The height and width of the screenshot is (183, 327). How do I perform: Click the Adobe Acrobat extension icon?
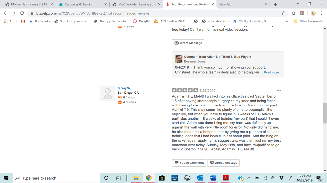point(302,13)
